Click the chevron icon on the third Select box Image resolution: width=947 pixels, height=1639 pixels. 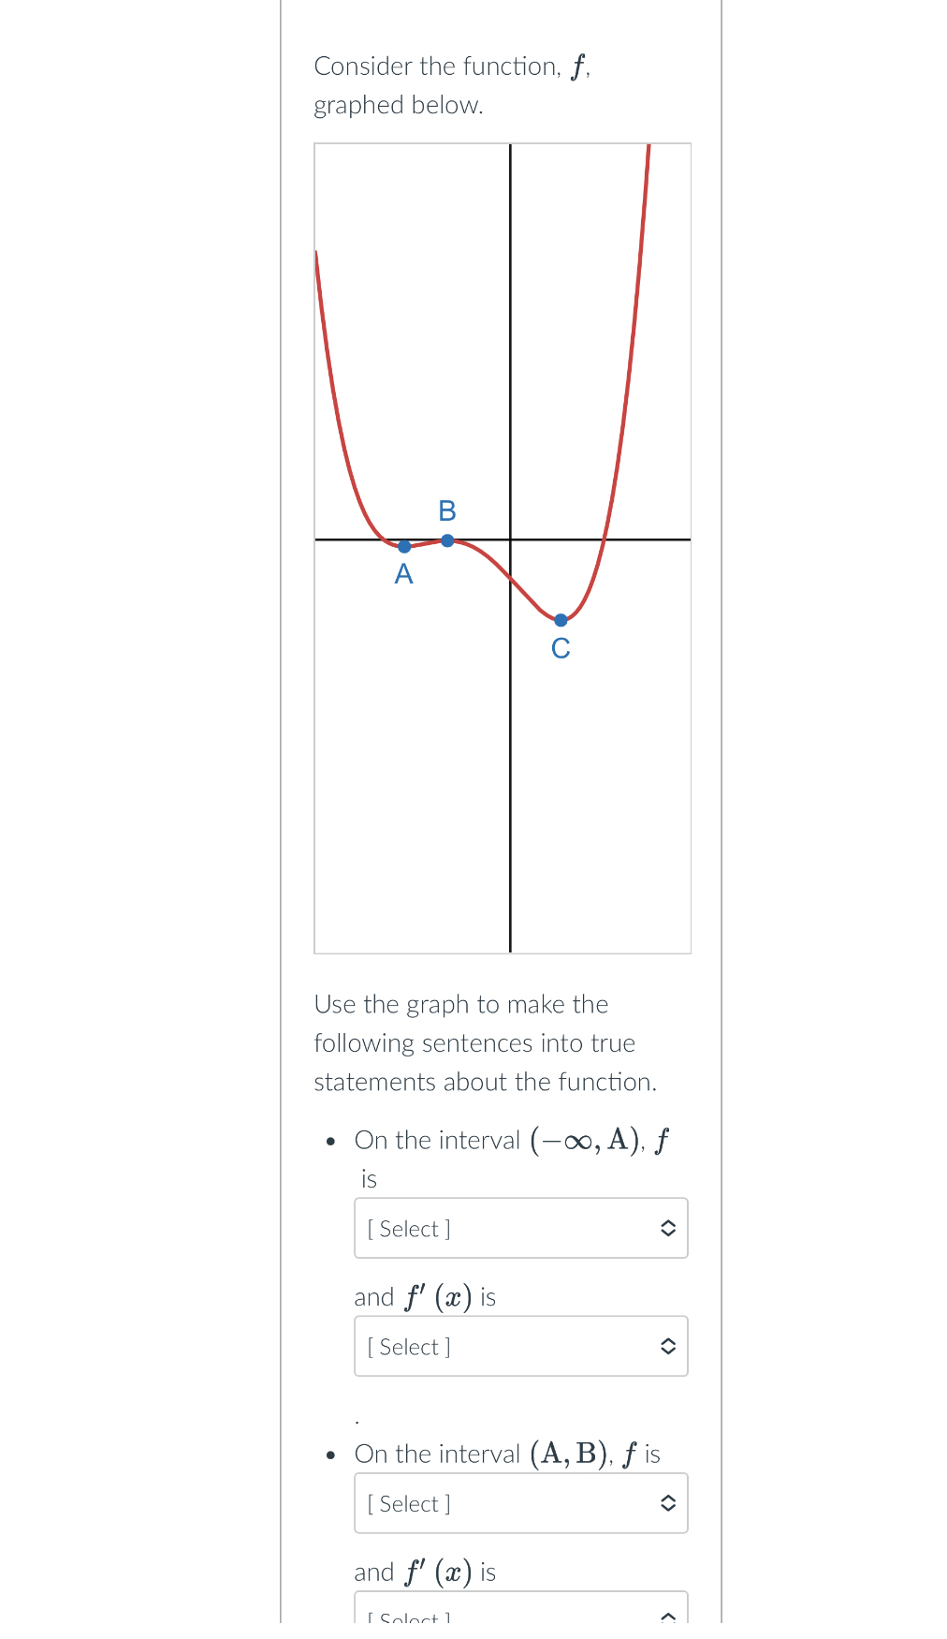[x=667, y=1503]
